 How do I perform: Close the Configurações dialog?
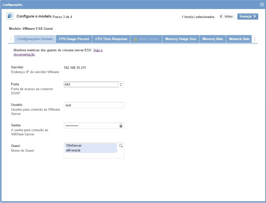[262, 5]
